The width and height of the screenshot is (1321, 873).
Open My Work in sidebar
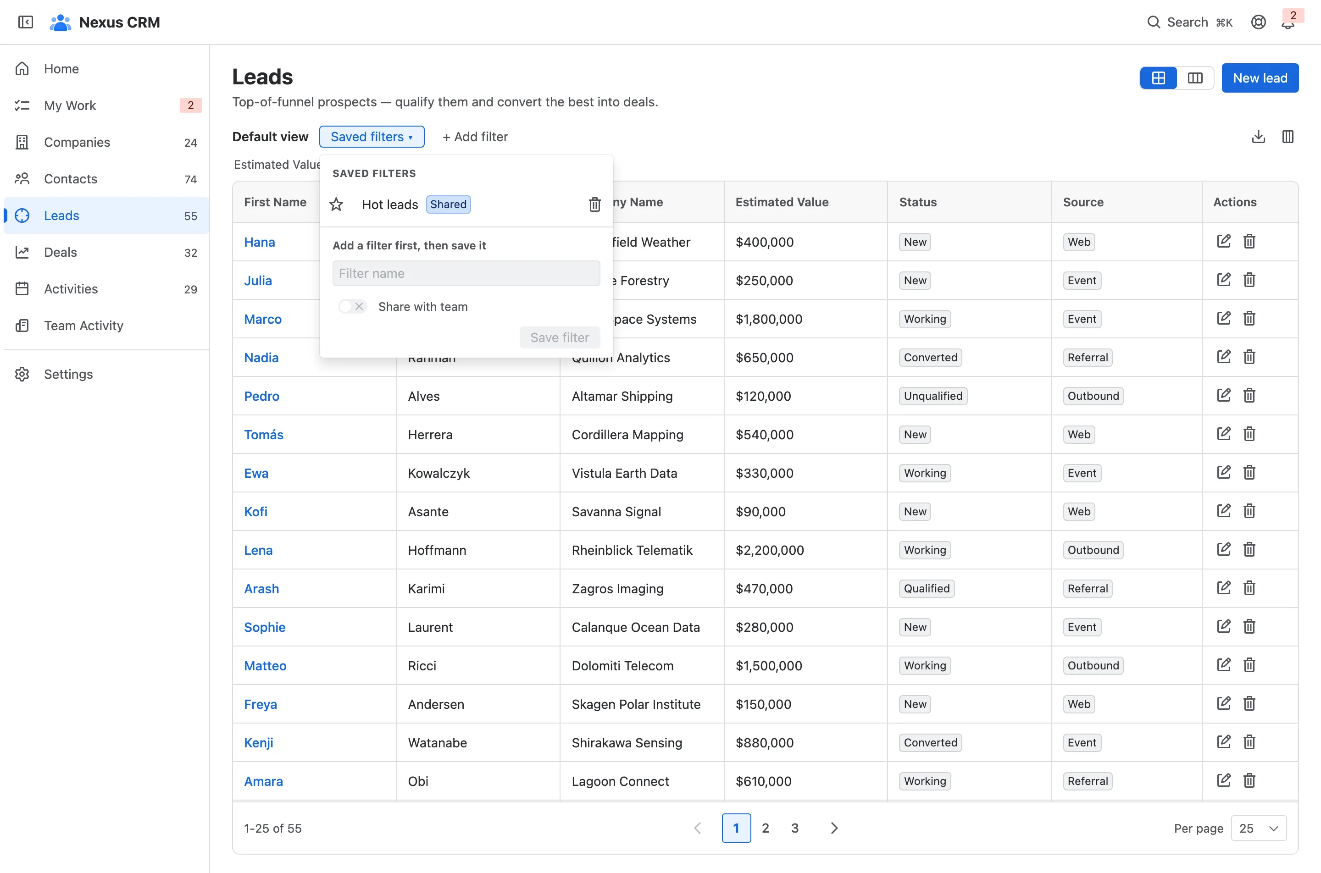tap(106, 105)
